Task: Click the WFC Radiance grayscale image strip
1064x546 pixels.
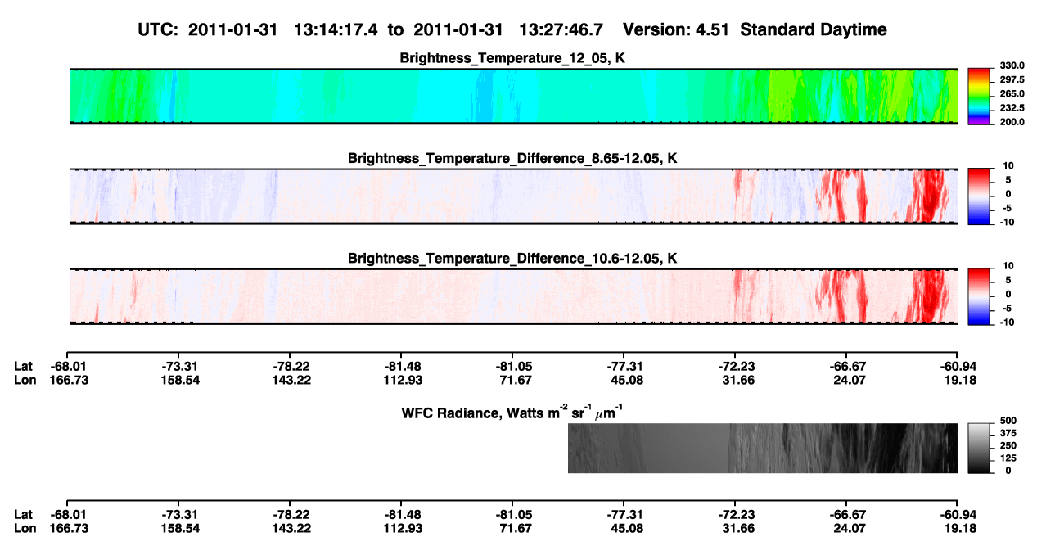Action: point(762,448)
